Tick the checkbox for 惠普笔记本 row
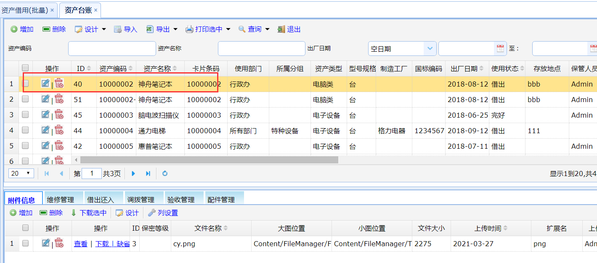Viewport: 597px width, 263px height. (x=25, y=146)
